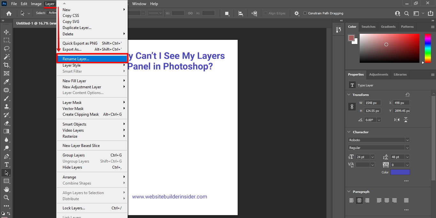
Task: Open the Roboto font family dropdown
Action: tap(407, 140)
